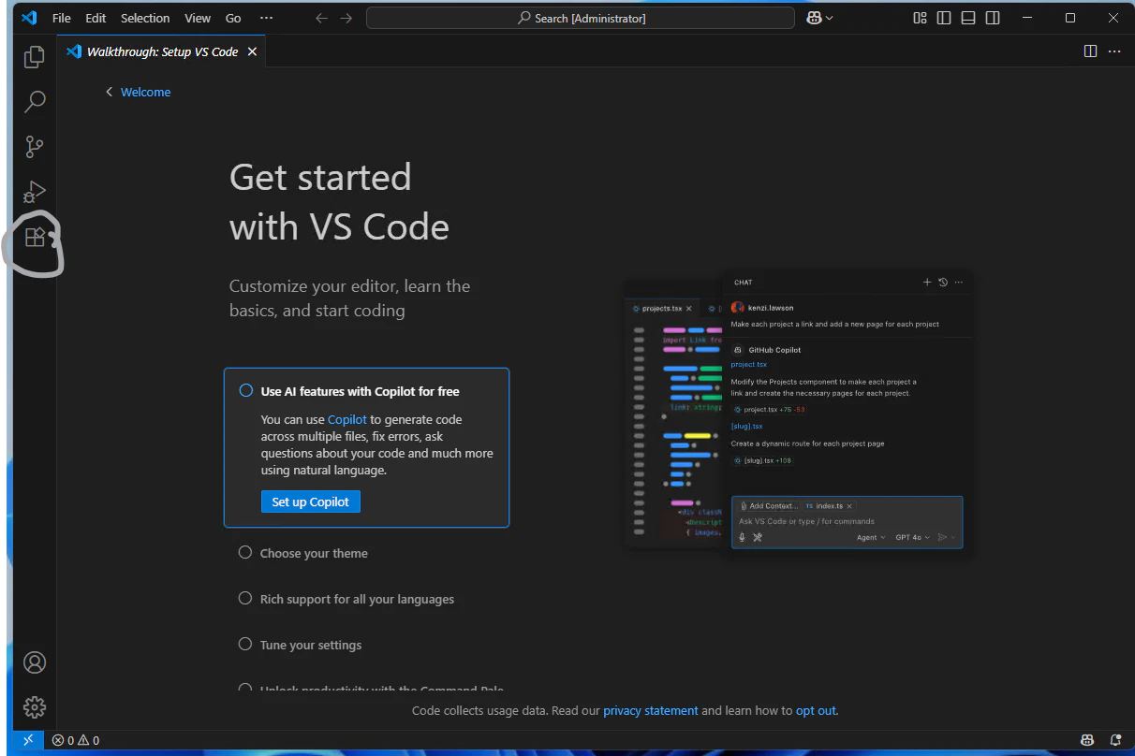Open the Go menu

(233, 18)
